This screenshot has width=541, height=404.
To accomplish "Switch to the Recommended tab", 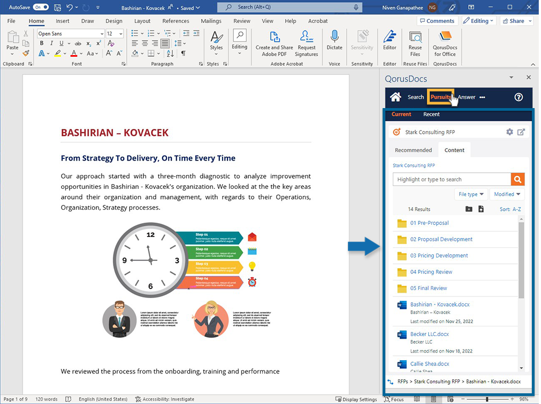I will tap(413, 150).
